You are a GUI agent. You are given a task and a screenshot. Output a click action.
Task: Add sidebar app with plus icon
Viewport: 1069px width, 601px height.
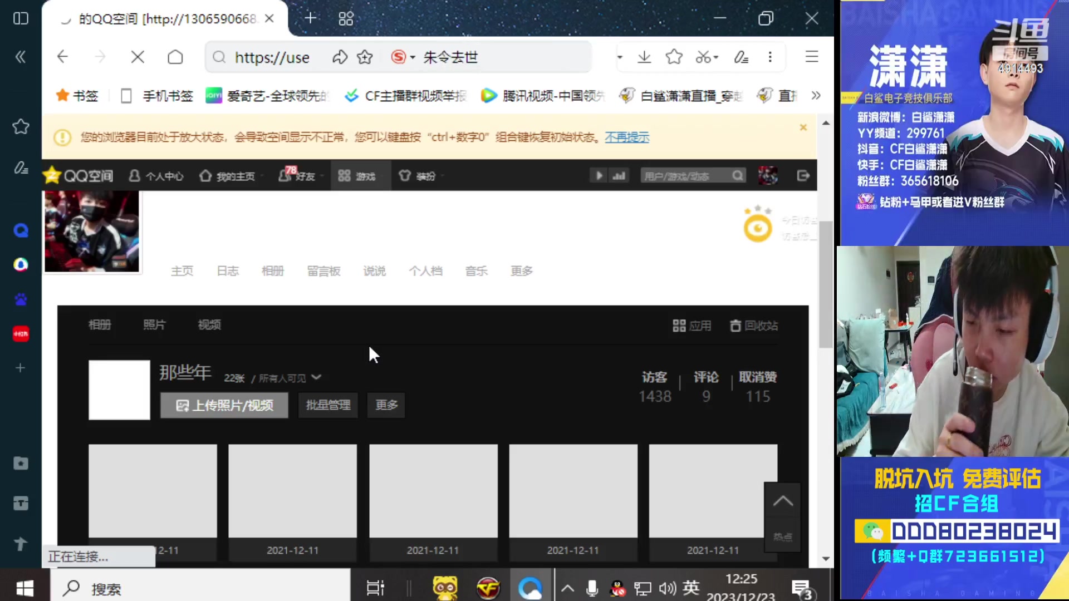21,368
